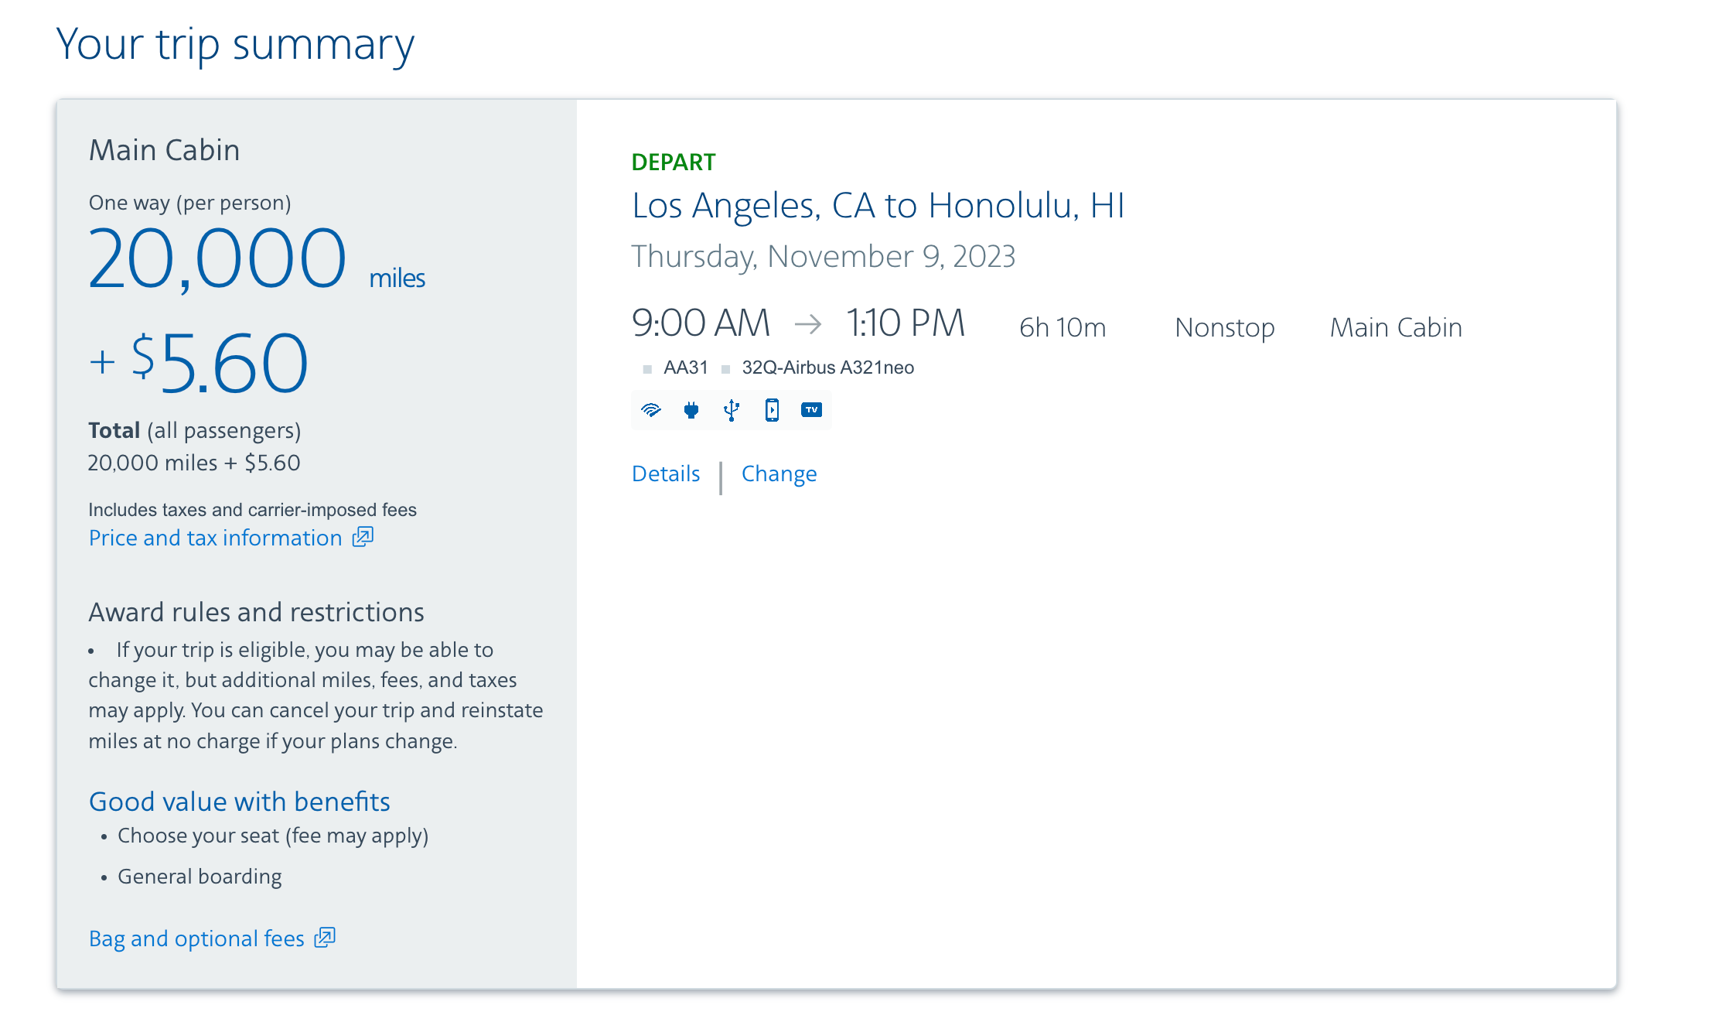This screenshot has width=1726, height=1012.
Task: Open the Bag and optional fees link
Action: [196, 938]
